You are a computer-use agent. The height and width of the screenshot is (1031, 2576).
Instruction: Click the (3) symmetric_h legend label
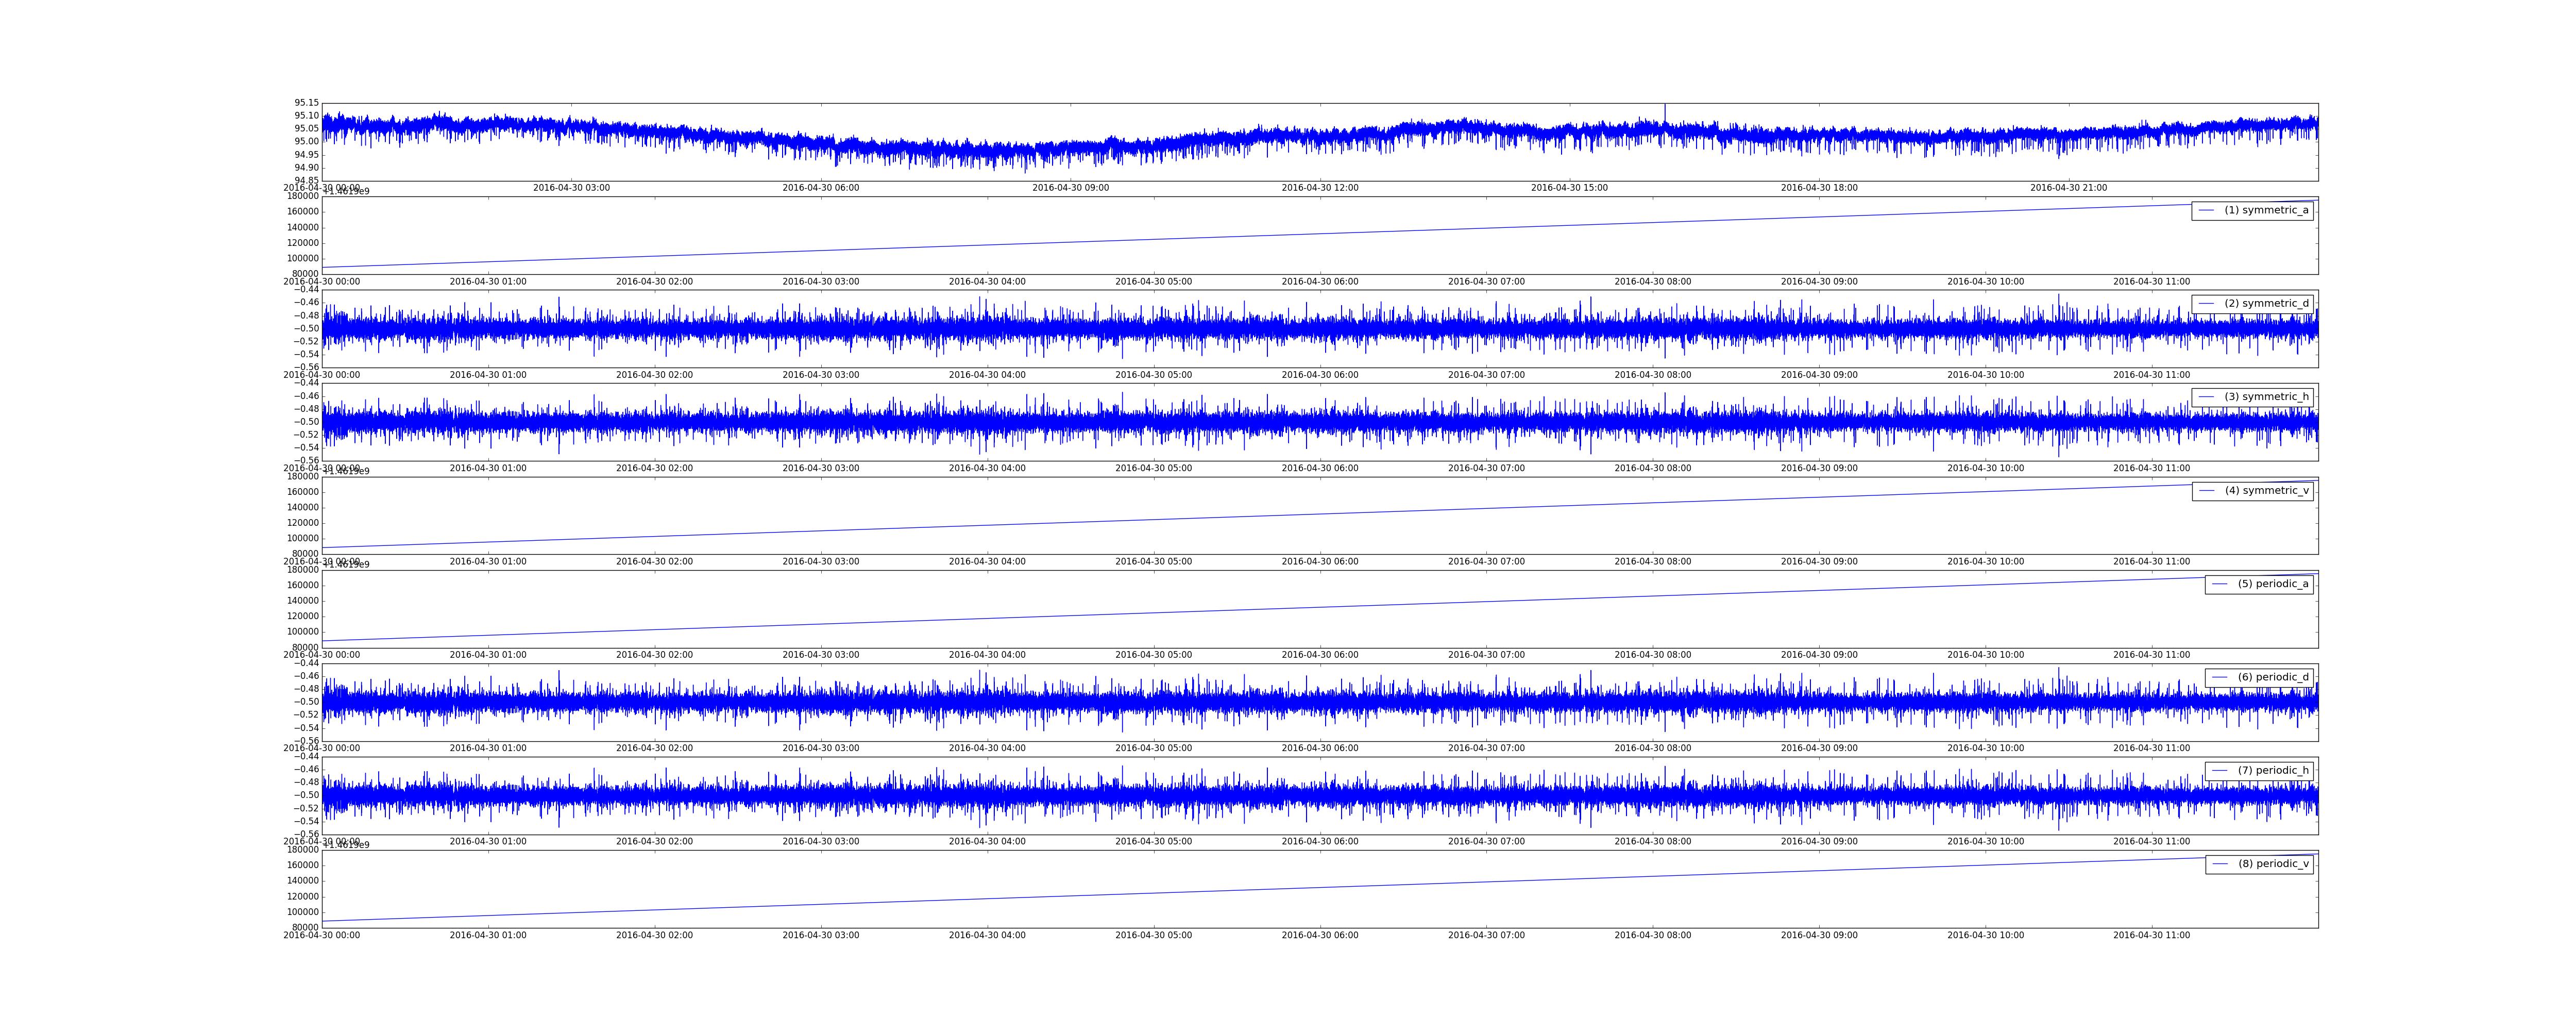pyautogui.click(x=2266, y=397)
